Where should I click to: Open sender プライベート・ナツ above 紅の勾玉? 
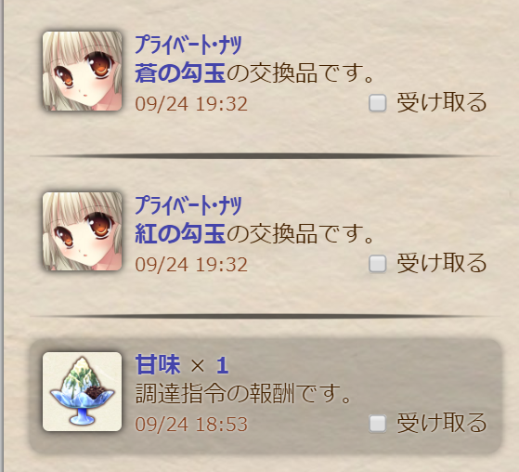(188, 205)
